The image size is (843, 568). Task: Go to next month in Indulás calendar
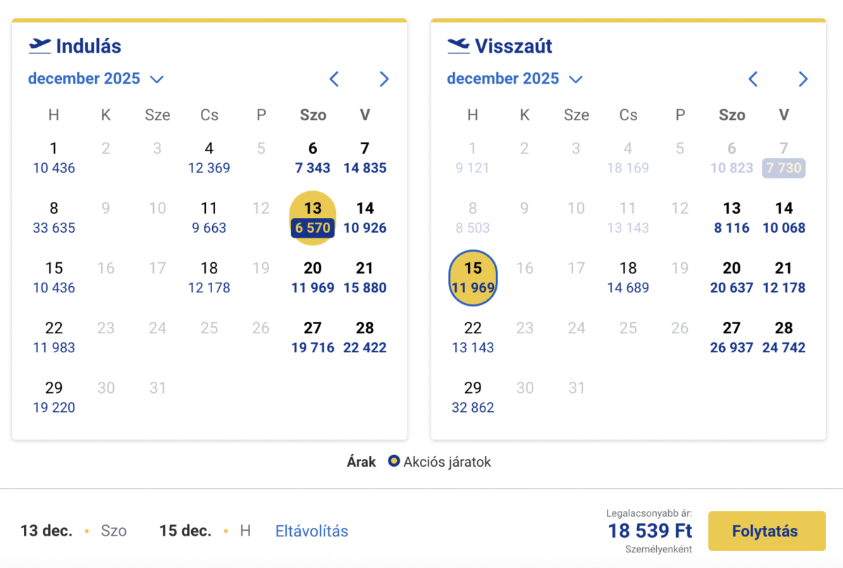coord(384,79)
